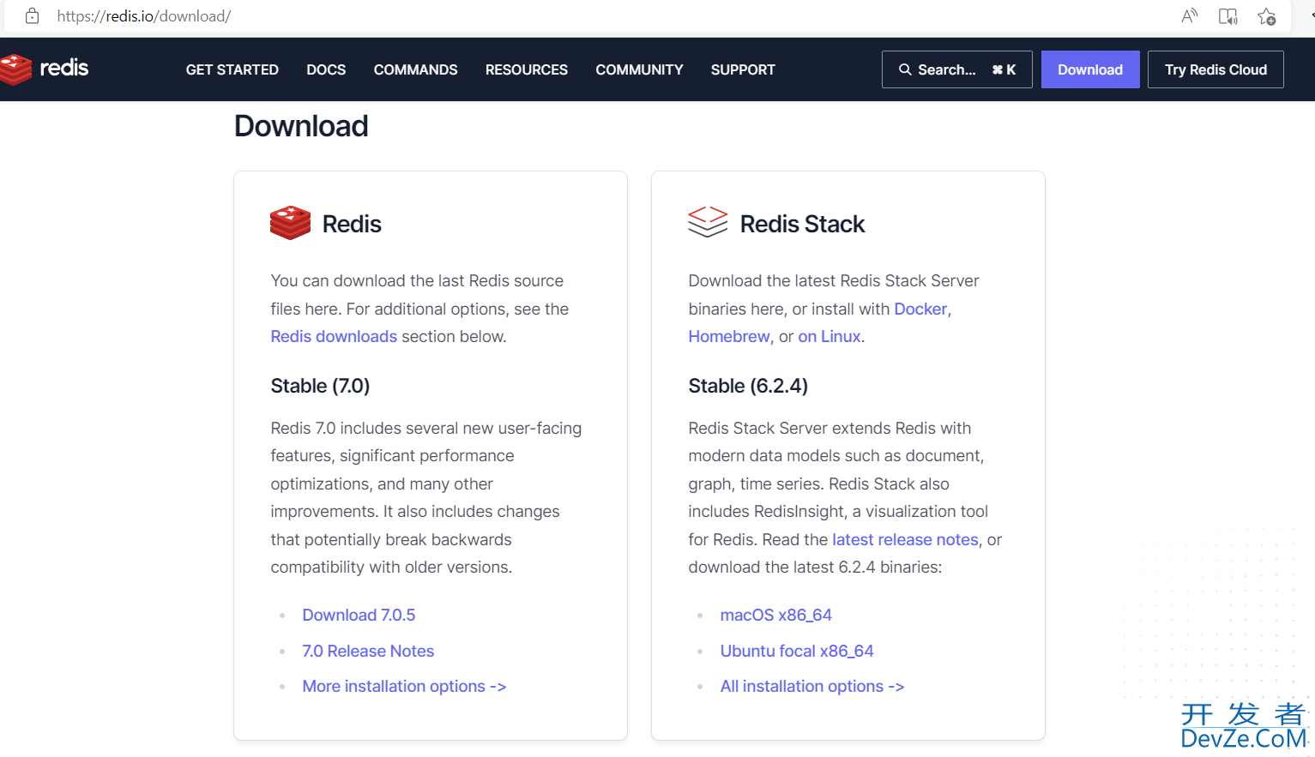
Task: Click the Redis Stack card title
Action: (x=802, y=224)
